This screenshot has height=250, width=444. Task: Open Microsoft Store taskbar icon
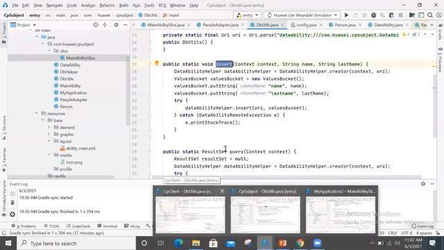213,243
